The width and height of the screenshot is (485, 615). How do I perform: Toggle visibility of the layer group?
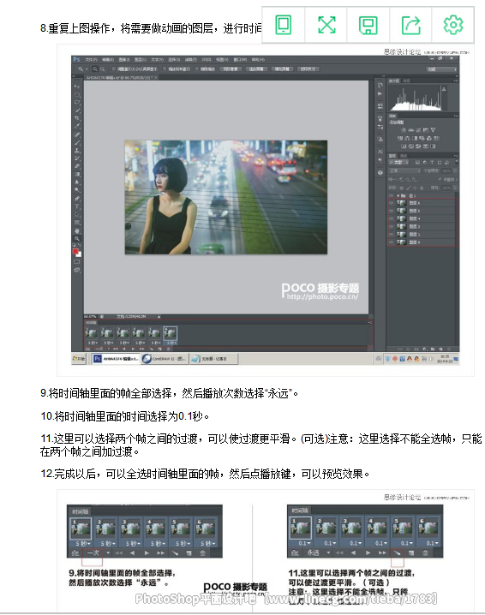391,195
